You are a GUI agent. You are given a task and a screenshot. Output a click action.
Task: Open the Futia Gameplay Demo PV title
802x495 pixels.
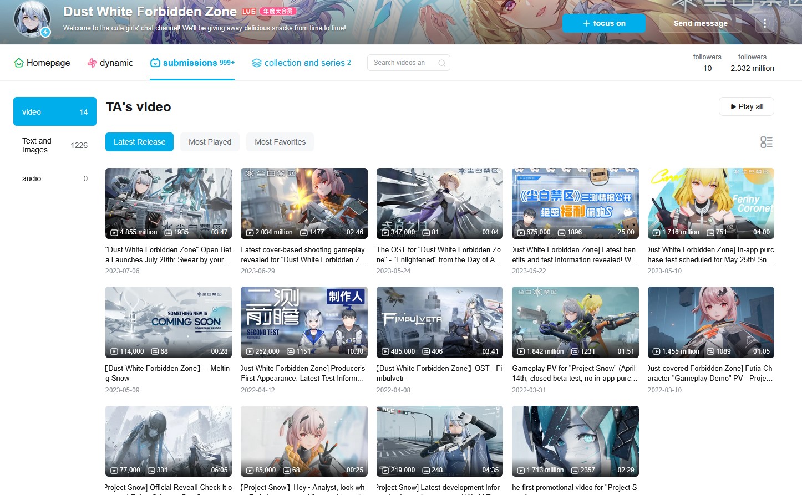pyautogui.click(x=711, y=373)
